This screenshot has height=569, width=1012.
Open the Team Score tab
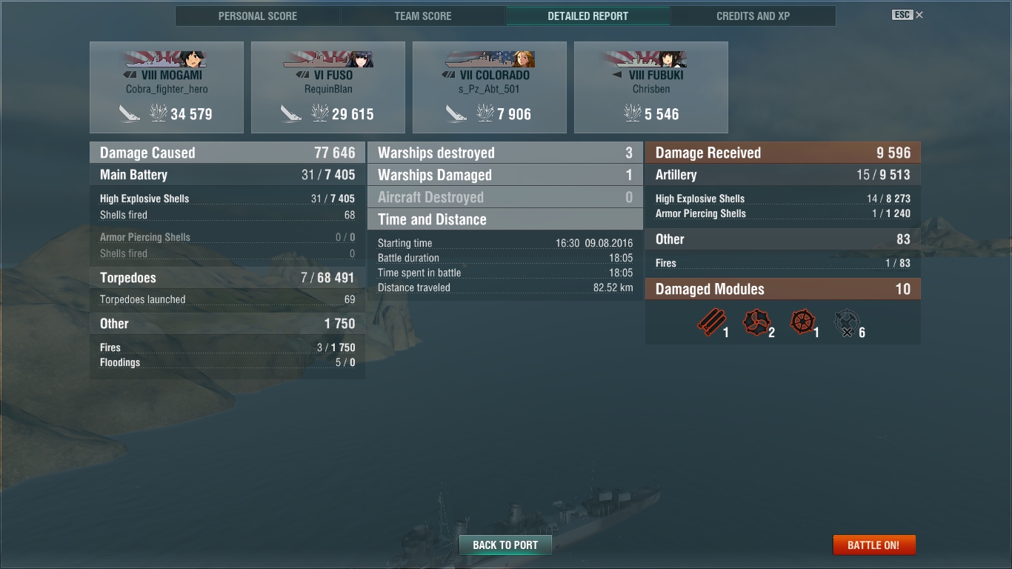tap(423, 16)
